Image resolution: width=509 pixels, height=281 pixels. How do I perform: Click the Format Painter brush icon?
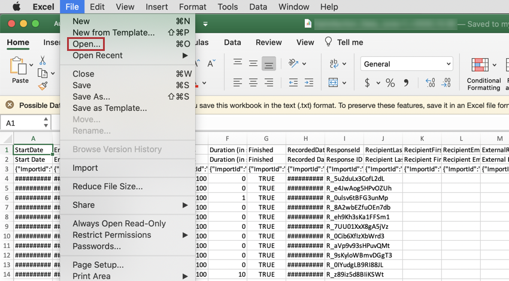coord(43,86)
